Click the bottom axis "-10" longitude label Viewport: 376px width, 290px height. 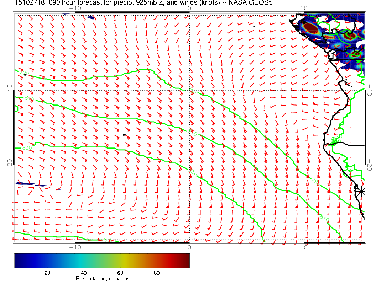(x=75, y=247)
